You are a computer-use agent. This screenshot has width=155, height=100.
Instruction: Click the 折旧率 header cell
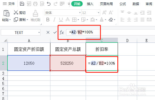(102, 49)
